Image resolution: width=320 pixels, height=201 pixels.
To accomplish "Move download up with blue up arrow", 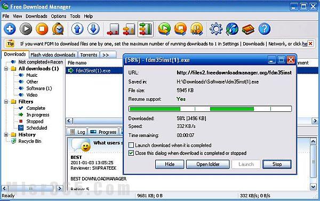I will click(x=77, y=29).
